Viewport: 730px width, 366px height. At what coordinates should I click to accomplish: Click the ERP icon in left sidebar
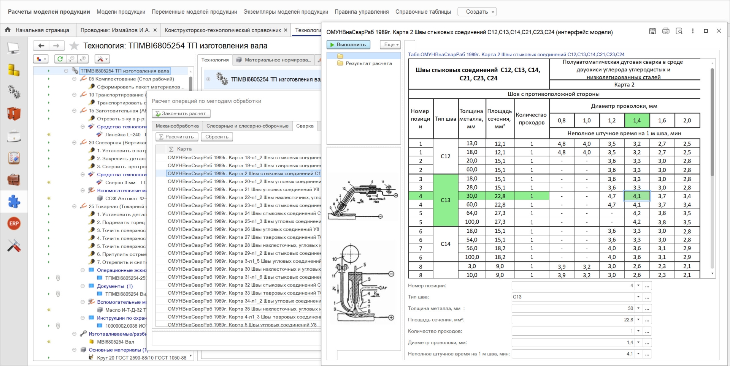[x=14, y=224]
